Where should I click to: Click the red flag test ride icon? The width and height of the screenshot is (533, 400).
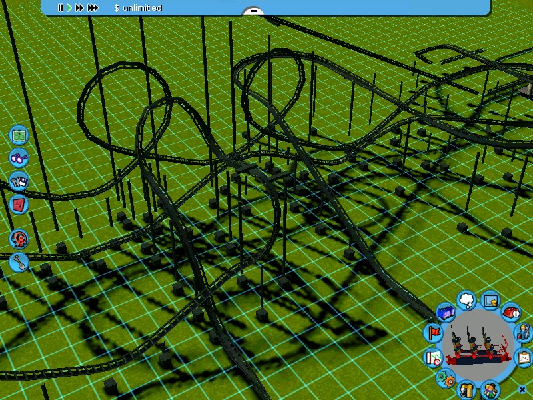click(434, 332)
